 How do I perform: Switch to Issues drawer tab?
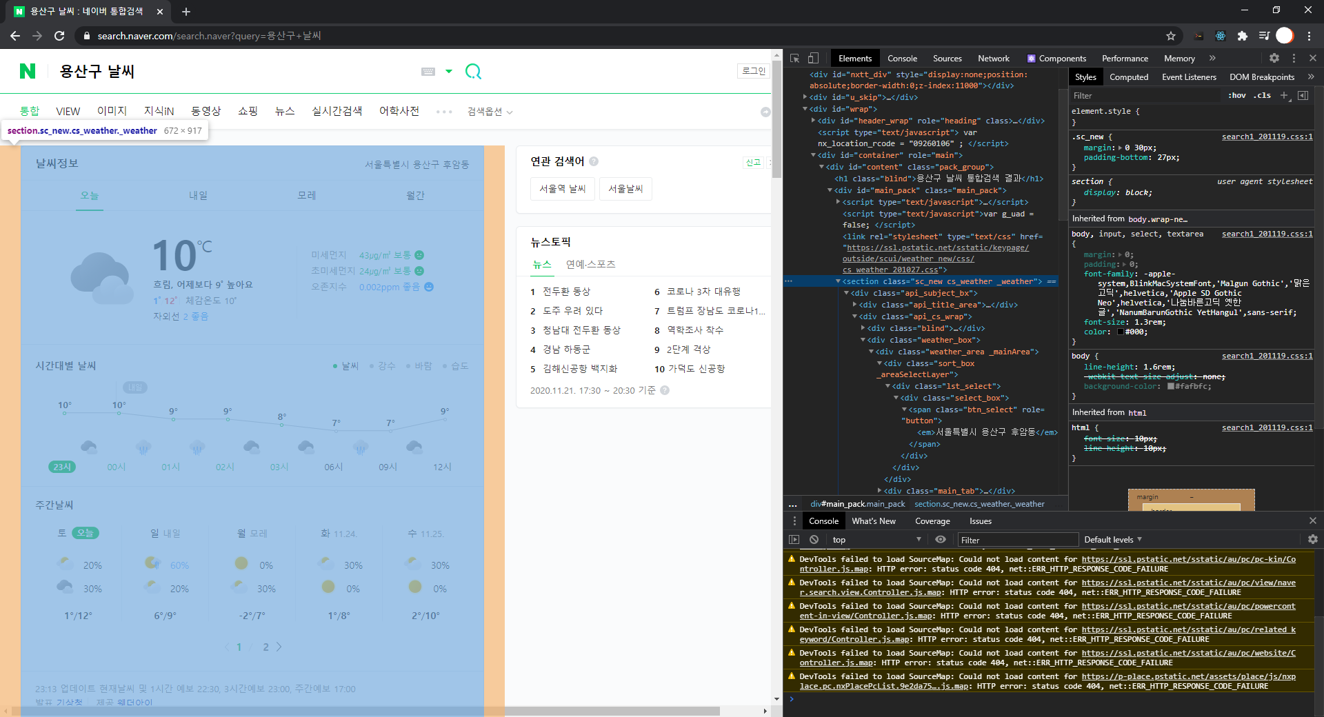pyautogui.click(x=980, y=521)
